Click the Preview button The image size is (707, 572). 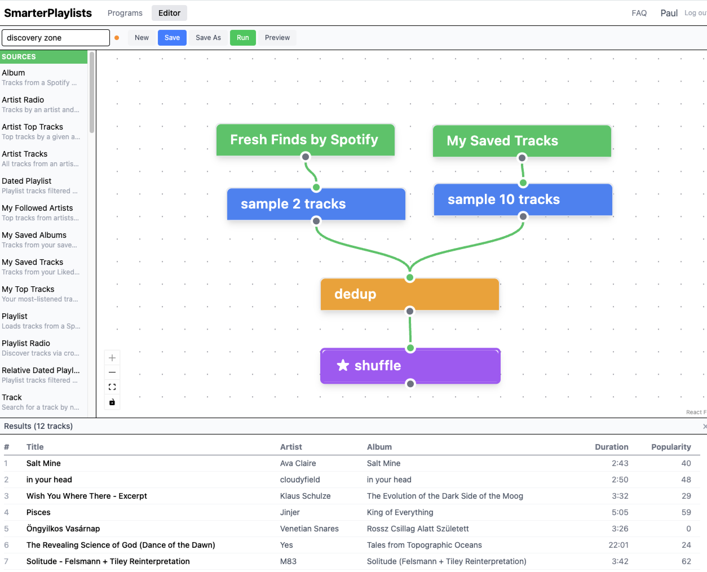pos(277,37)
